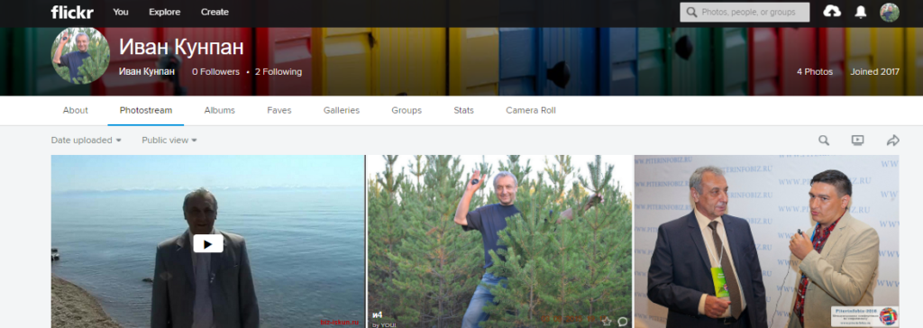This screenshot has height=328, width=923.
Task: Click the search magnifier in photostream toolbar
Action: pyautogui.click(x=824, y=141)
